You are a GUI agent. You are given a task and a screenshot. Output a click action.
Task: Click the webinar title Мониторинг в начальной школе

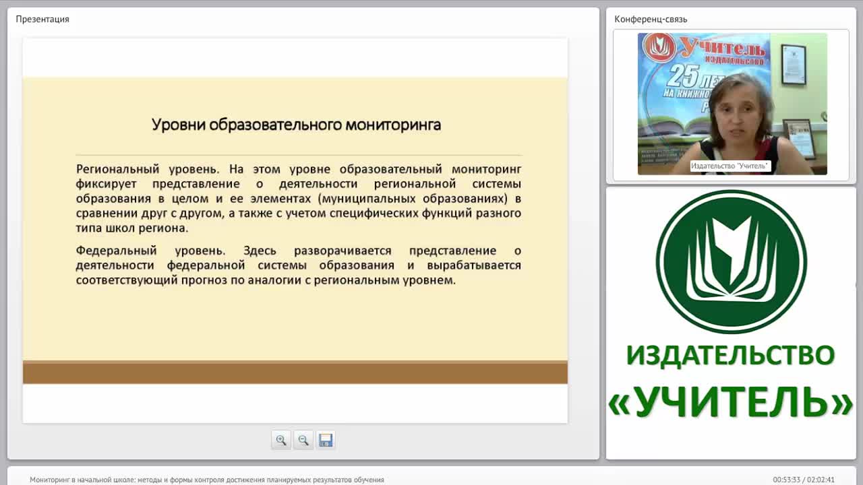pyautogui.click(x=207, y=480)
